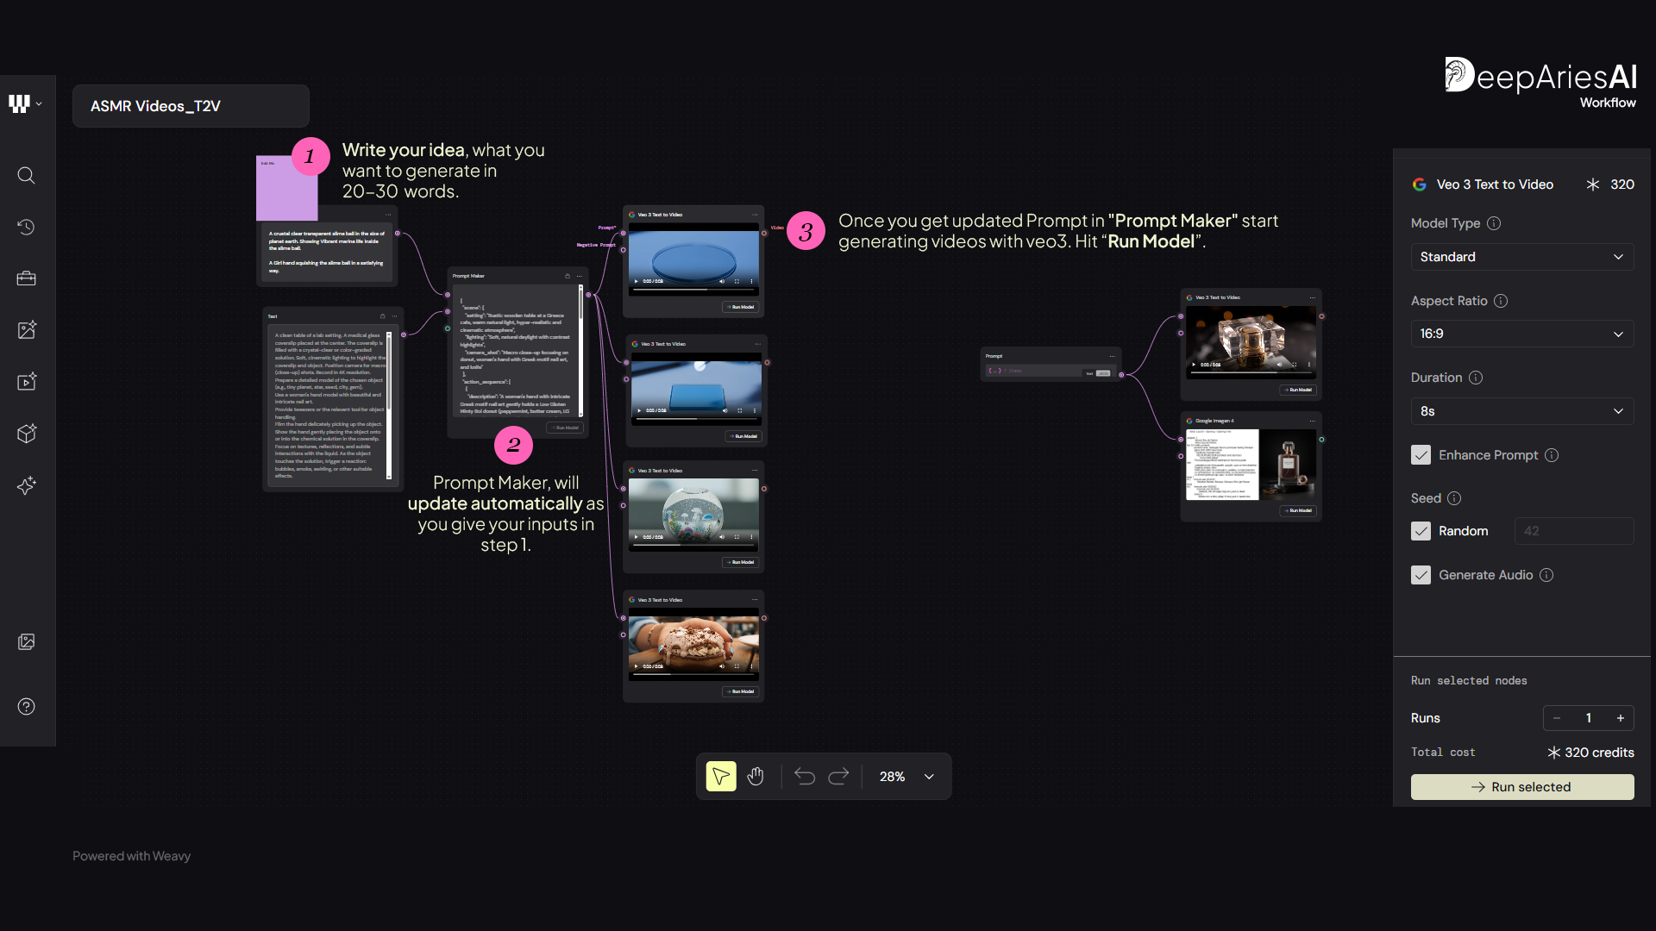Viewport: 1656px width, 931px height.
Task: Click the seed value input field
Action: click(x=1573, y=531)
